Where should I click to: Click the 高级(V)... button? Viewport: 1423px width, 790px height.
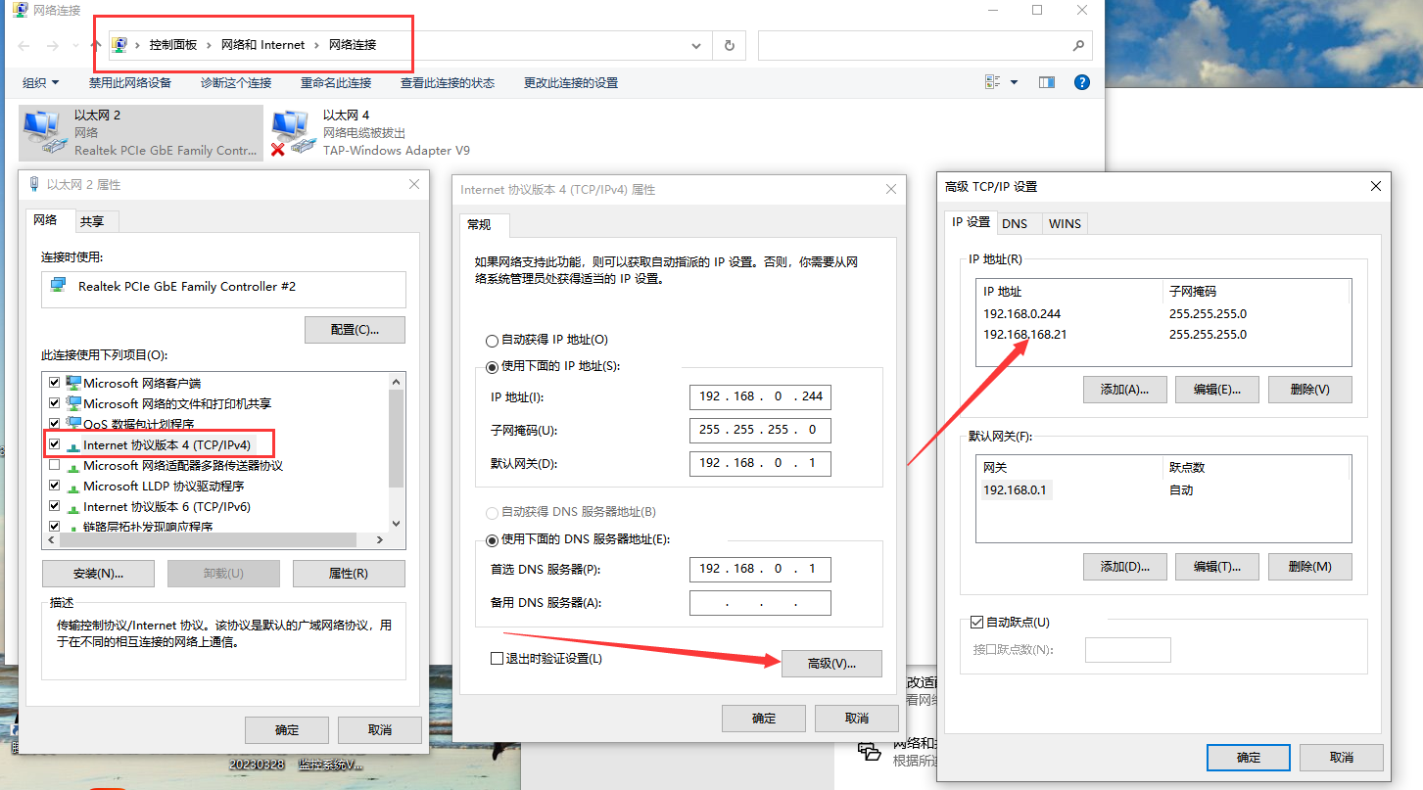831,664
